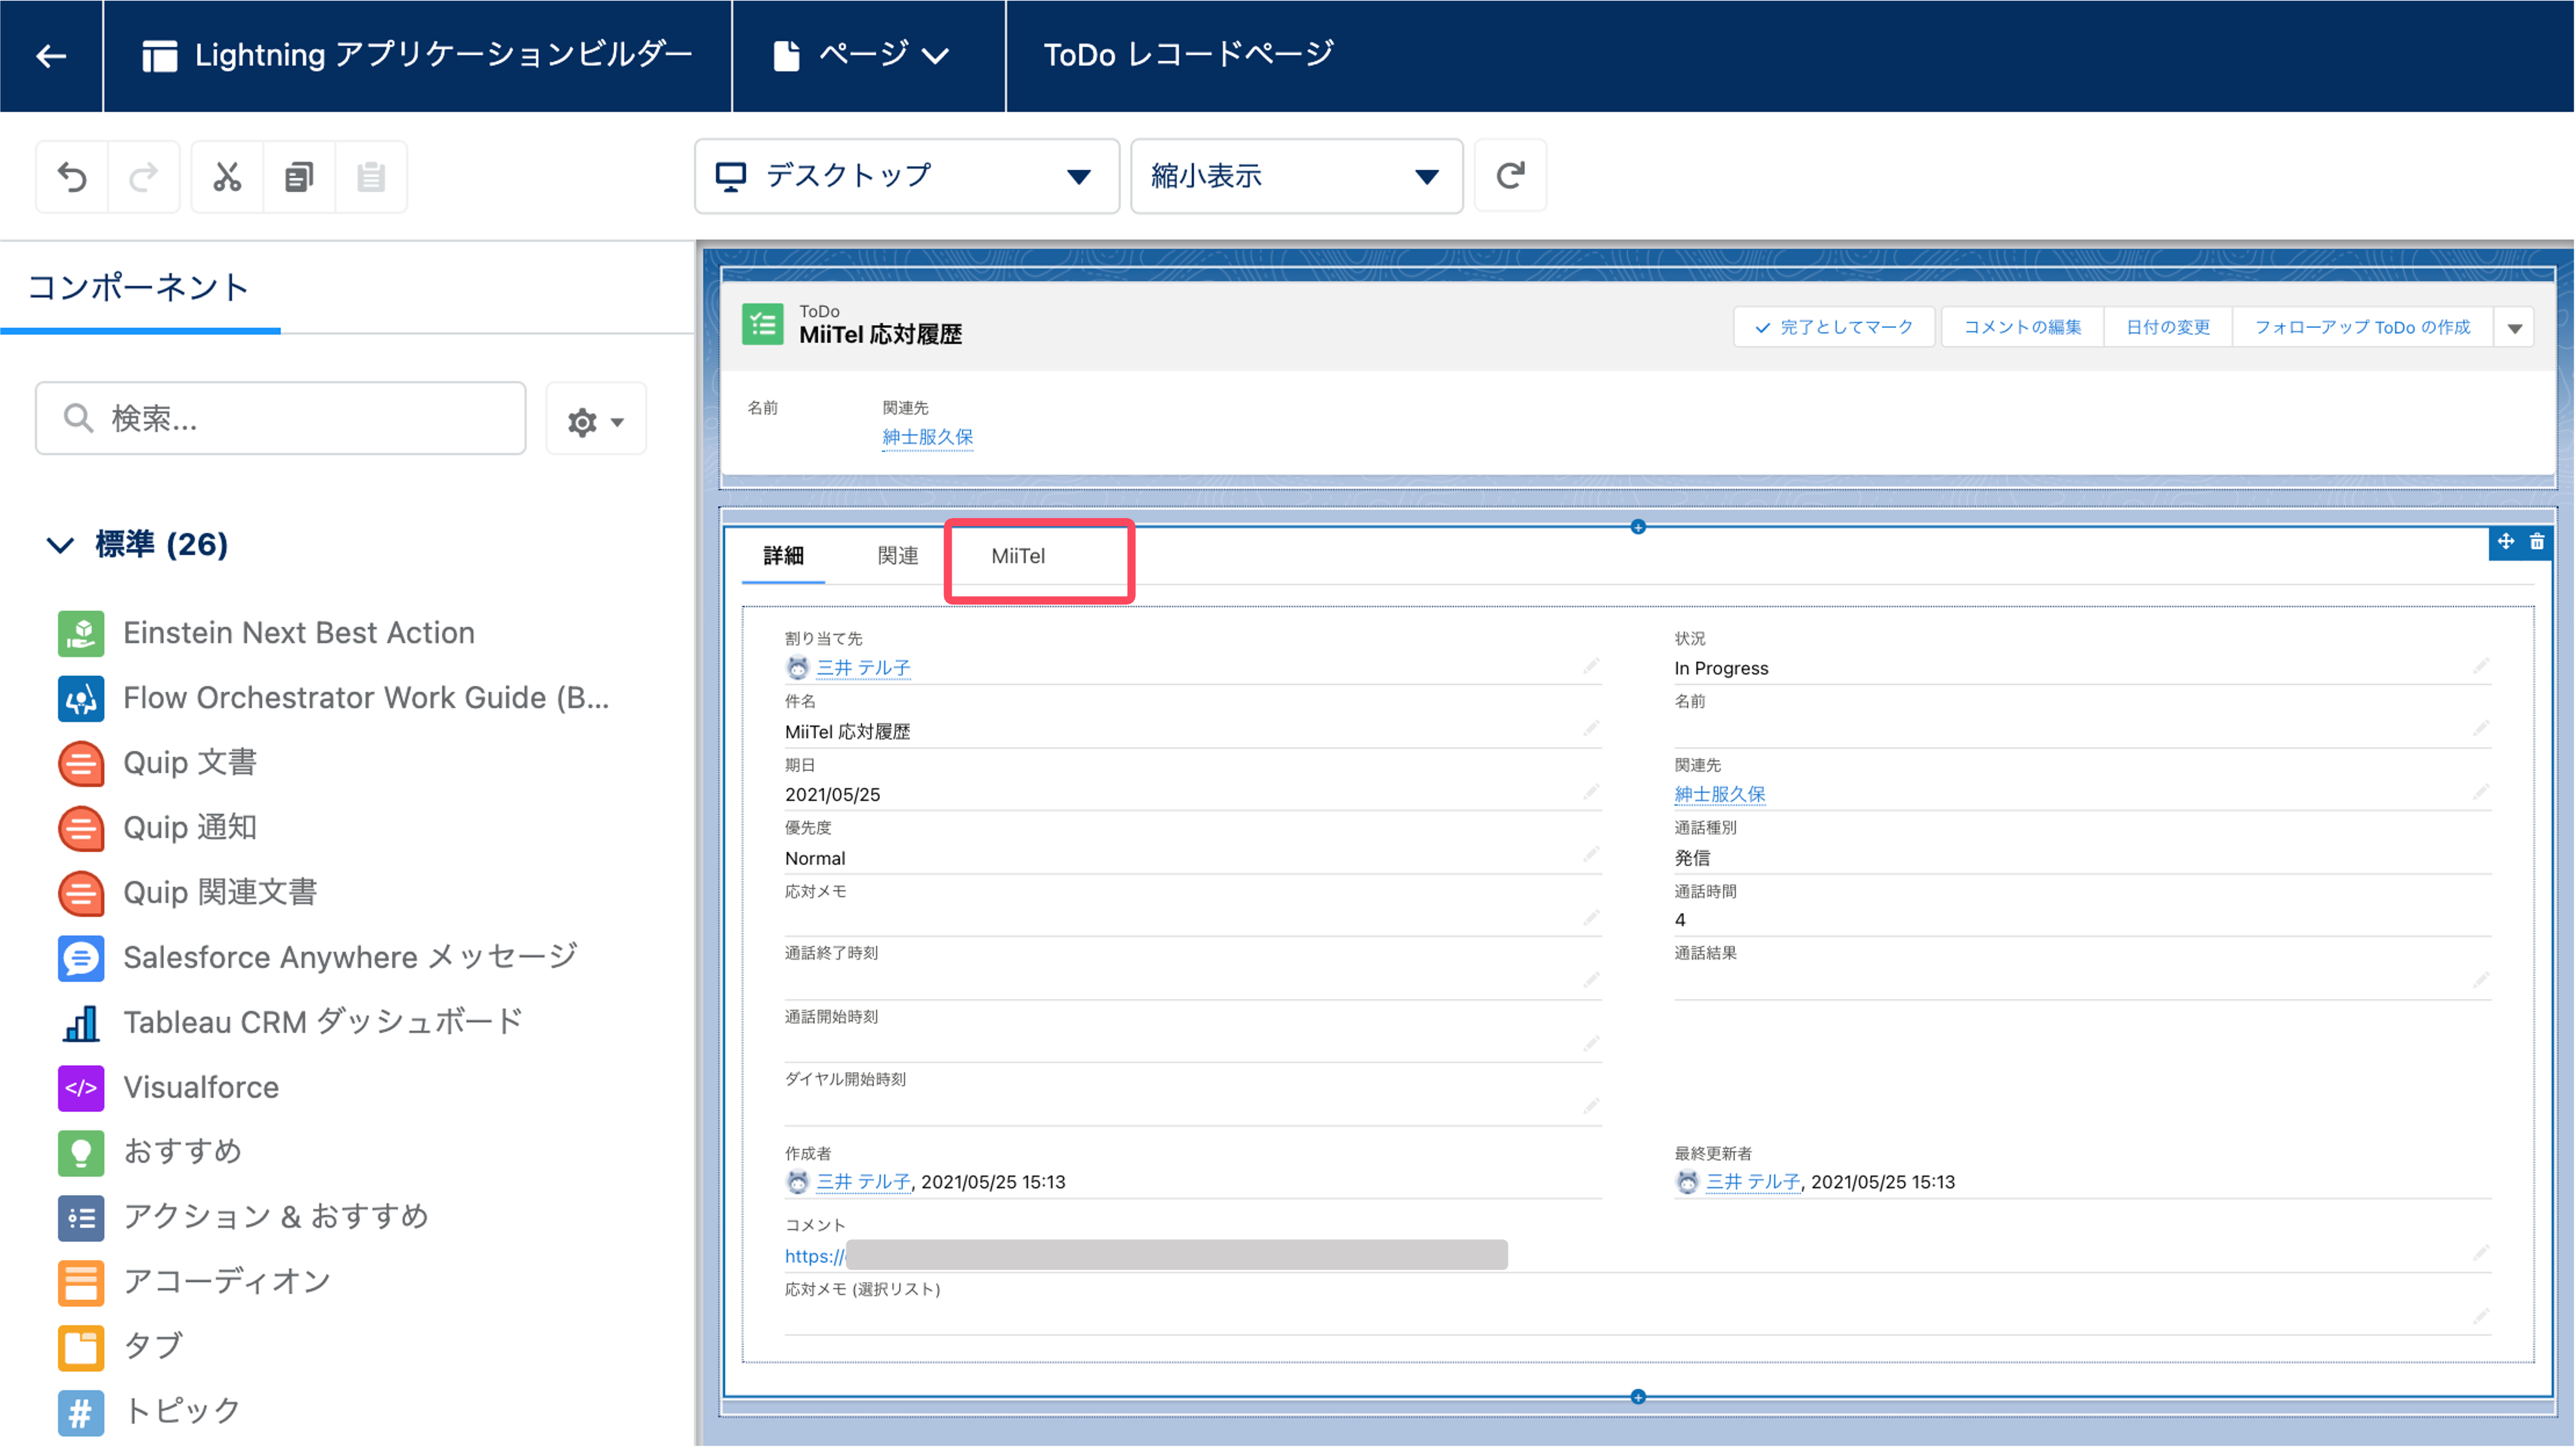Image resolution: width=2576 pixels, height=1447 pixels.
Task: Click the 'MiiTel 応対履歴' record title
Action: coord(880,336)
